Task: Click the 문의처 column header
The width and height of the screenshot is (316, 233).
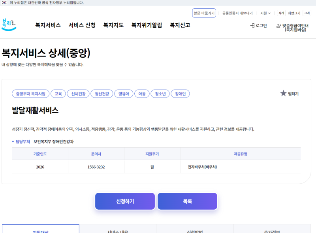Action: 96,154
